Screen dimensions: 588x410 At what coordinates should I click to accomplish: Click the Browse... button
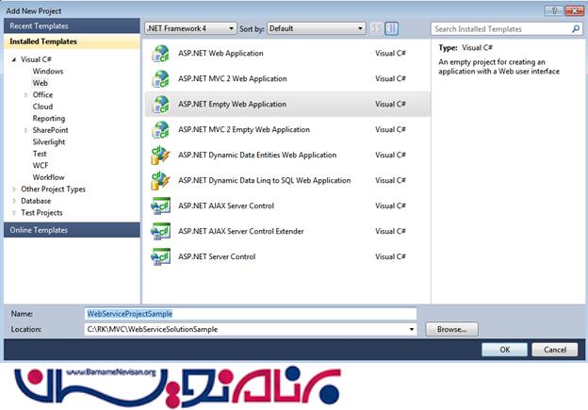click(x=452, y=329)
